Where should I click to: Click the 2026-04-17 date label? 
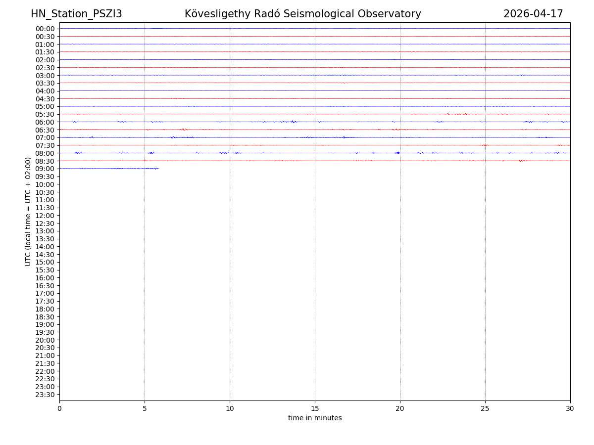[533, 14]
